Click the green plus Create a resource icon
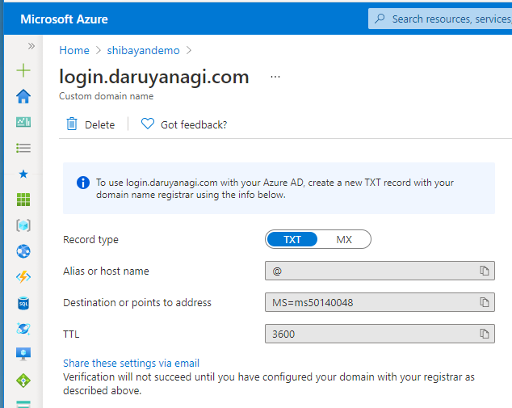 [x=23, y=70]
